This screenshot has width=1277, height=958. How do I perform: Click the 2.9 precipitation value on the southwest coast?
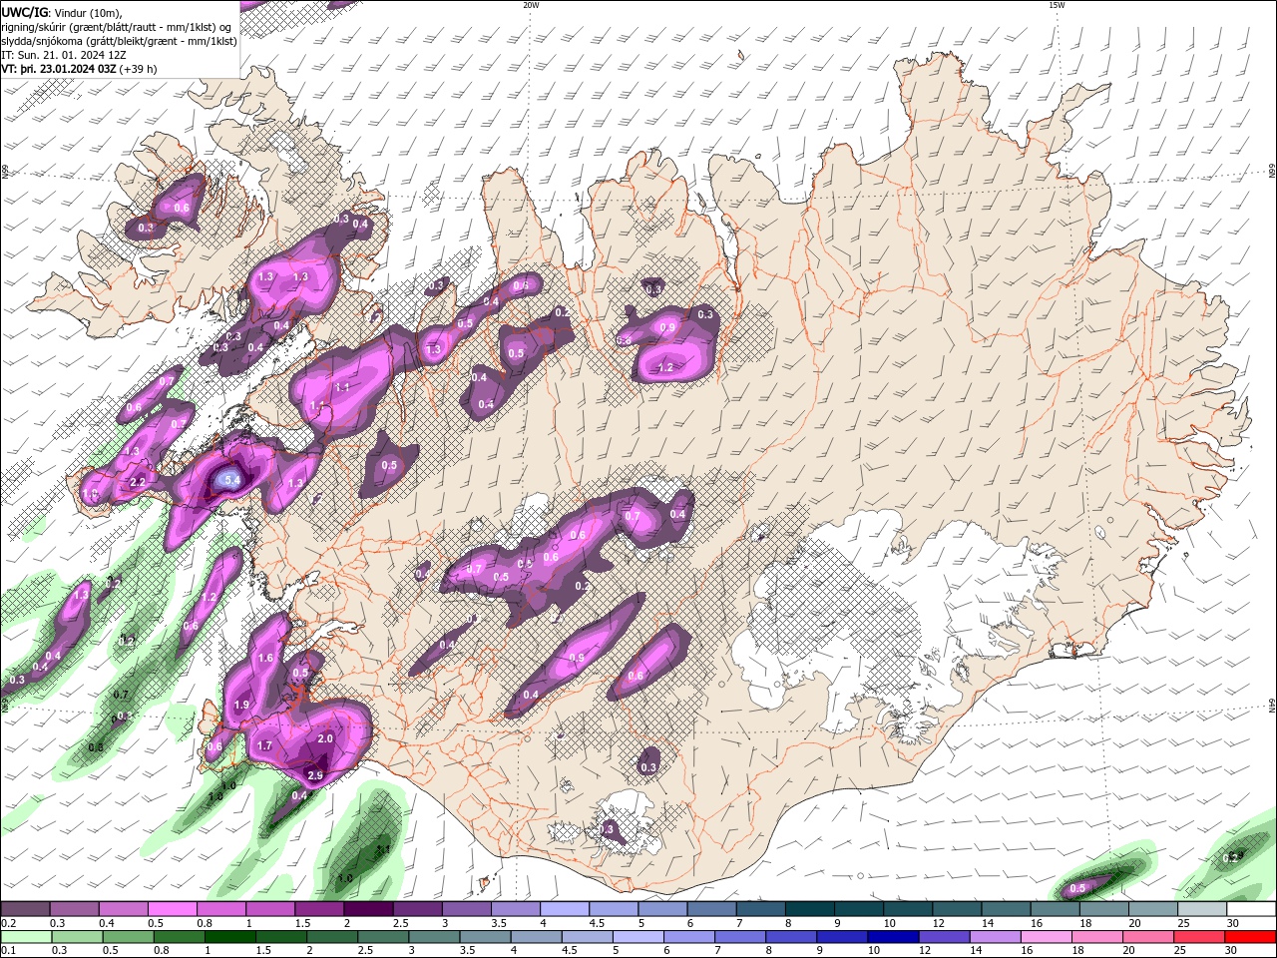click(x=315, y=775)
